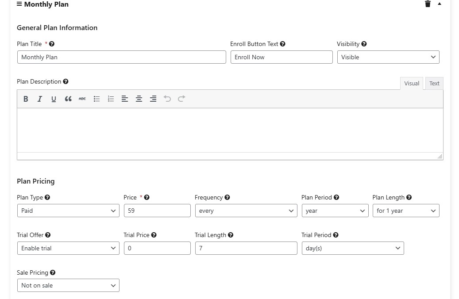Focus the Price field showing 59
This screenshot has width=459, height=299.
pos(157,211)
